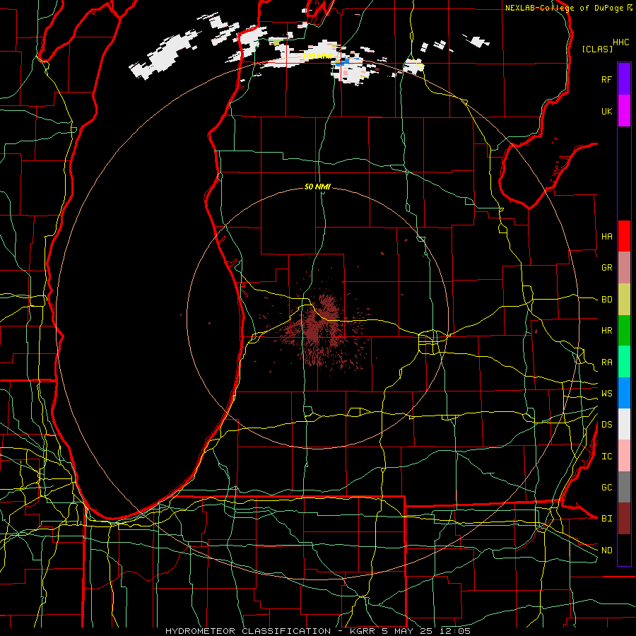Pick the green HR legend swatch
This screenshot has width=636, height=636.
point(624,331)
